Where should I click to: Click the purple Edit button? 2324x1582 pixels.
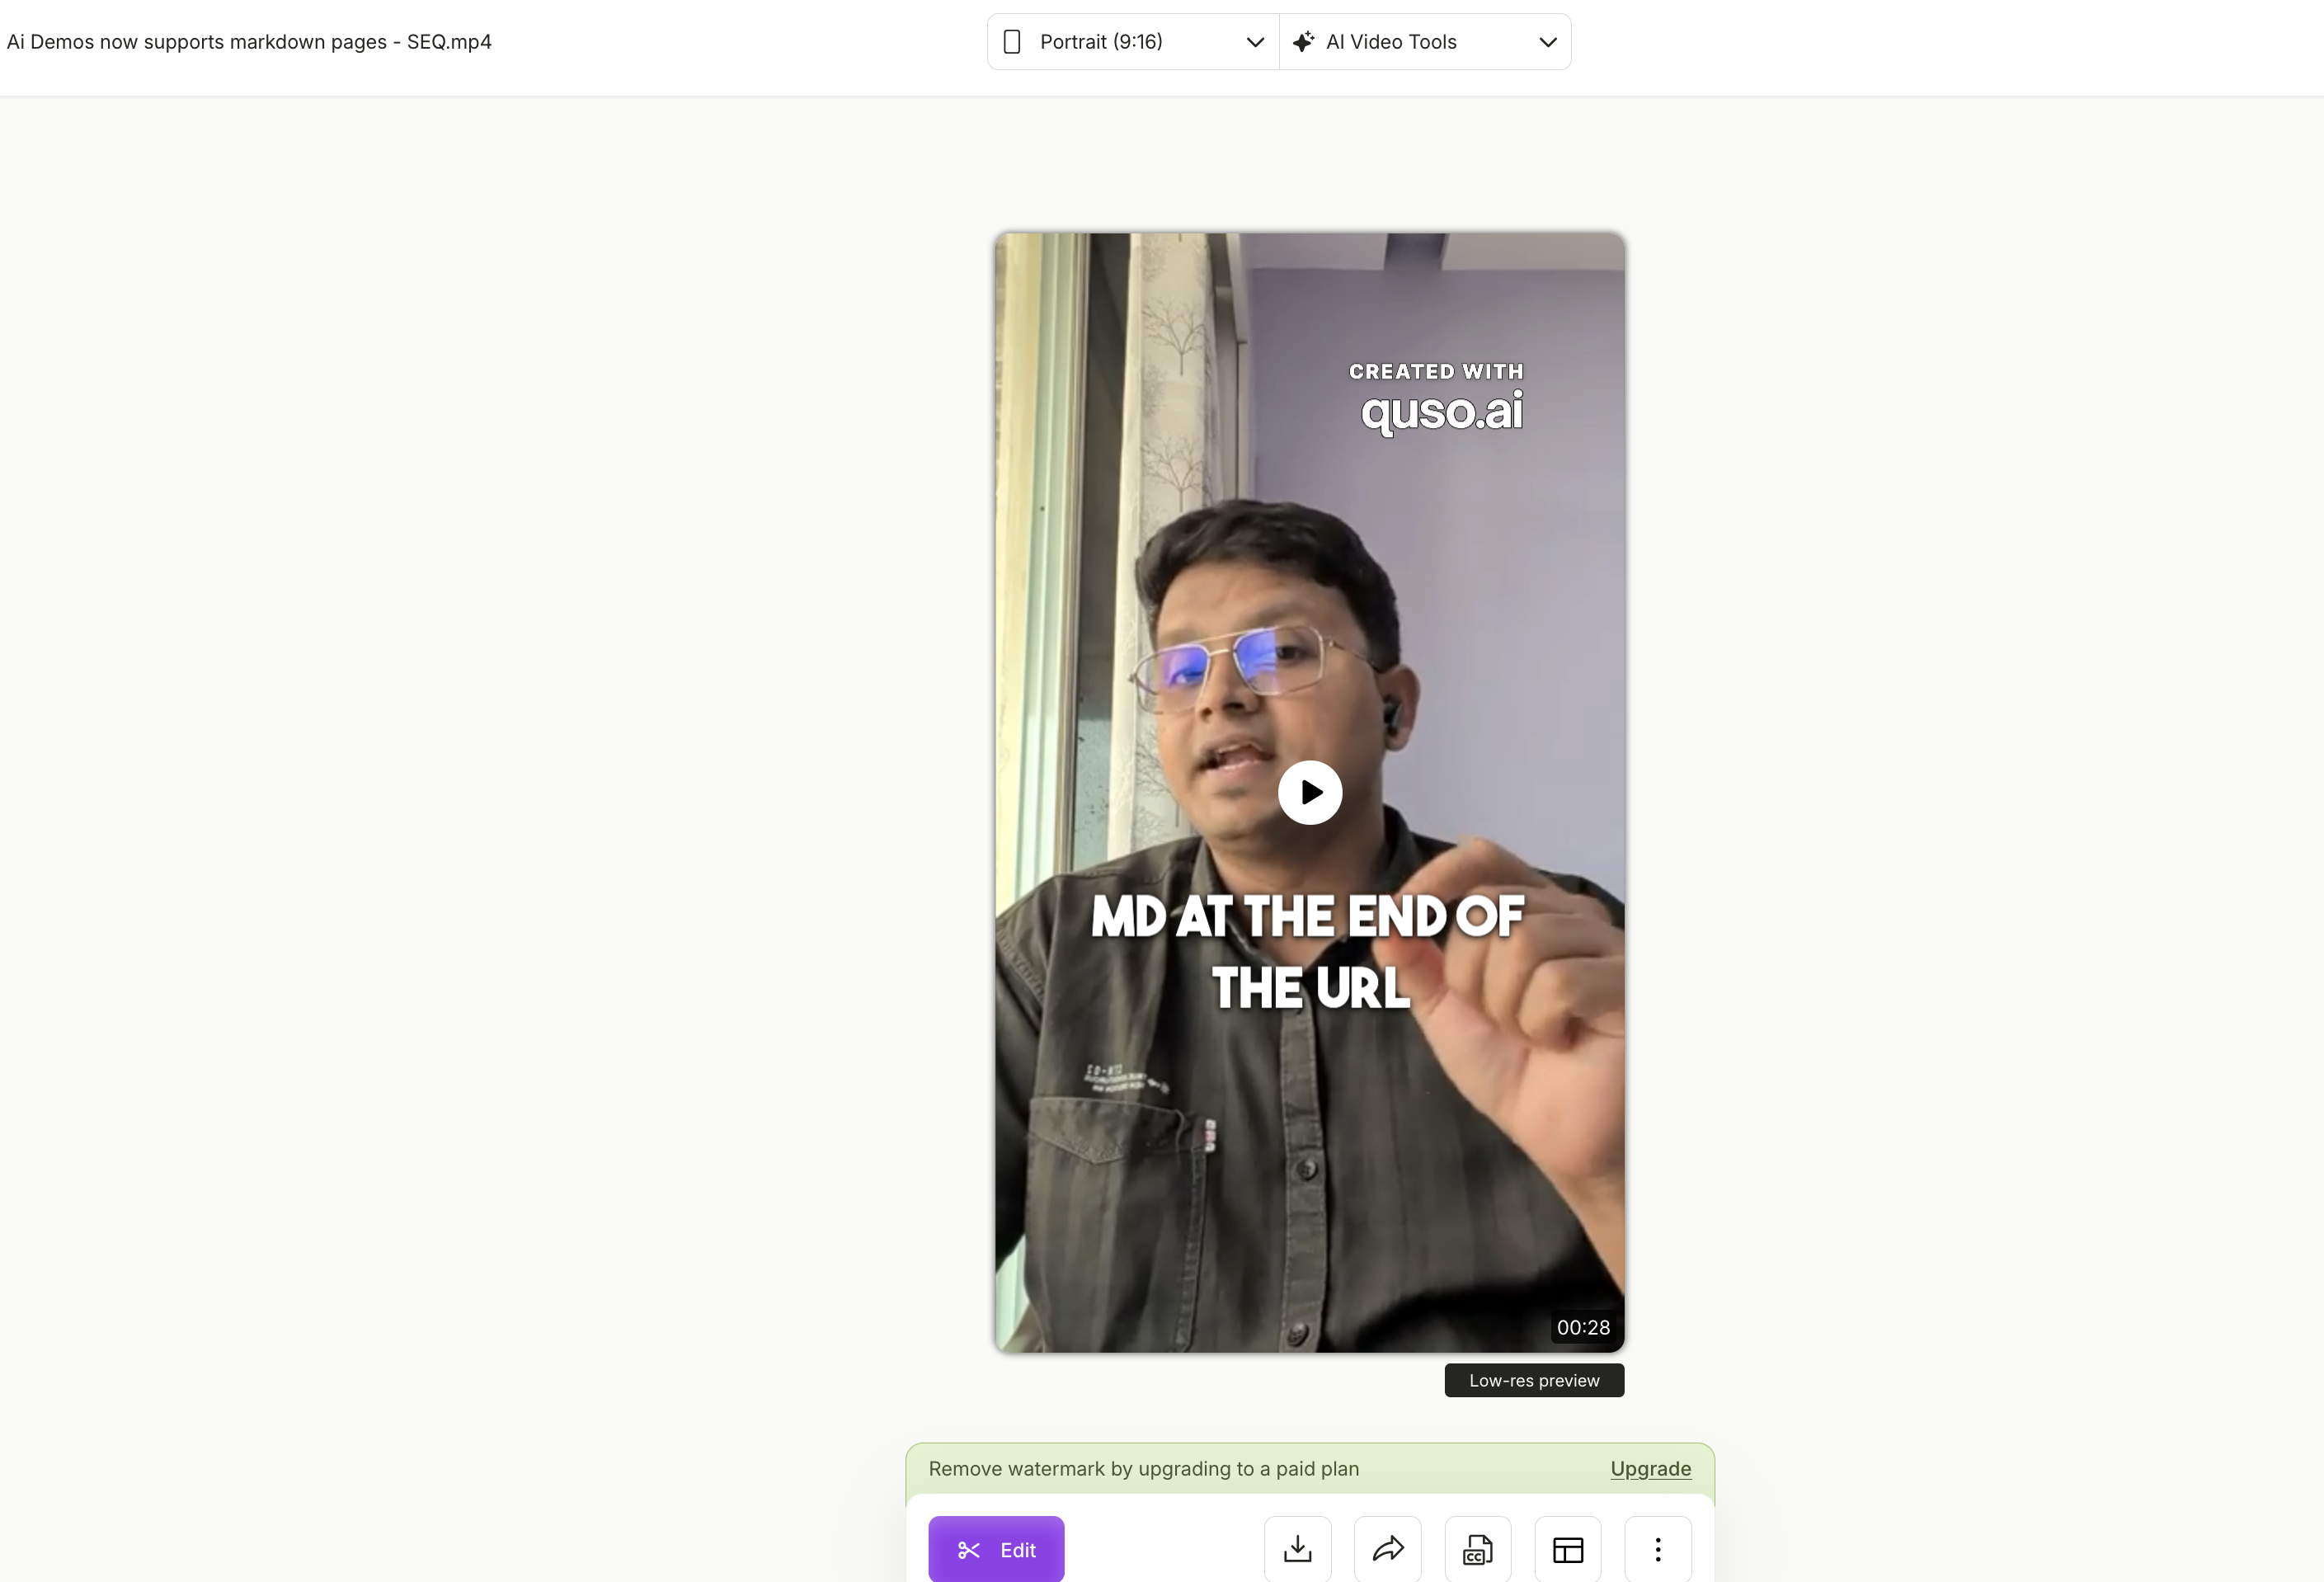[x=996, y=1549]
